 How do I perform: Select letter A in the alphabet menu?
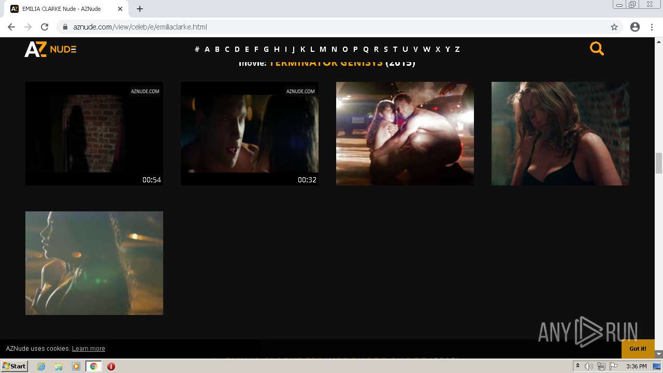coord(207,49)
